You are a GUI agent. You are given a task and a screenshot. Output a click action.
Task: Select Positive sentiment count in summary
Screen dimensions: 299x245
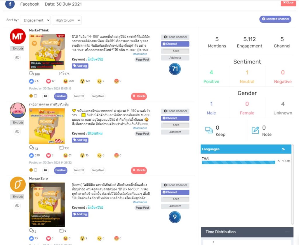(x=211, y=72)
